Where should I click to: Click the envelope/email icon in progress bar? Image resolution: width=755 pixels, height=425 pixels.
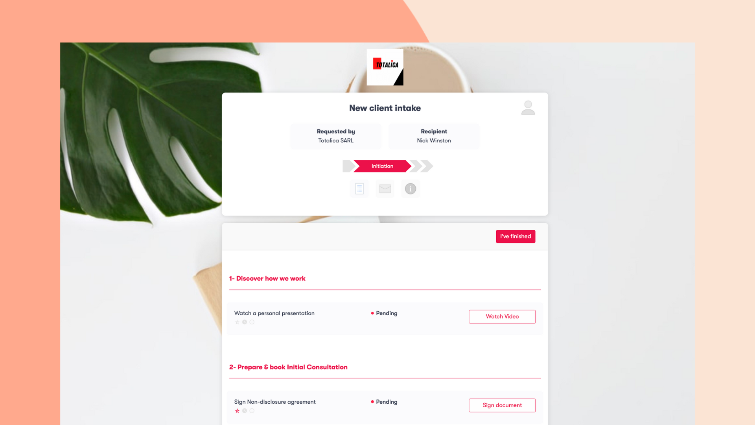(385, 188)
